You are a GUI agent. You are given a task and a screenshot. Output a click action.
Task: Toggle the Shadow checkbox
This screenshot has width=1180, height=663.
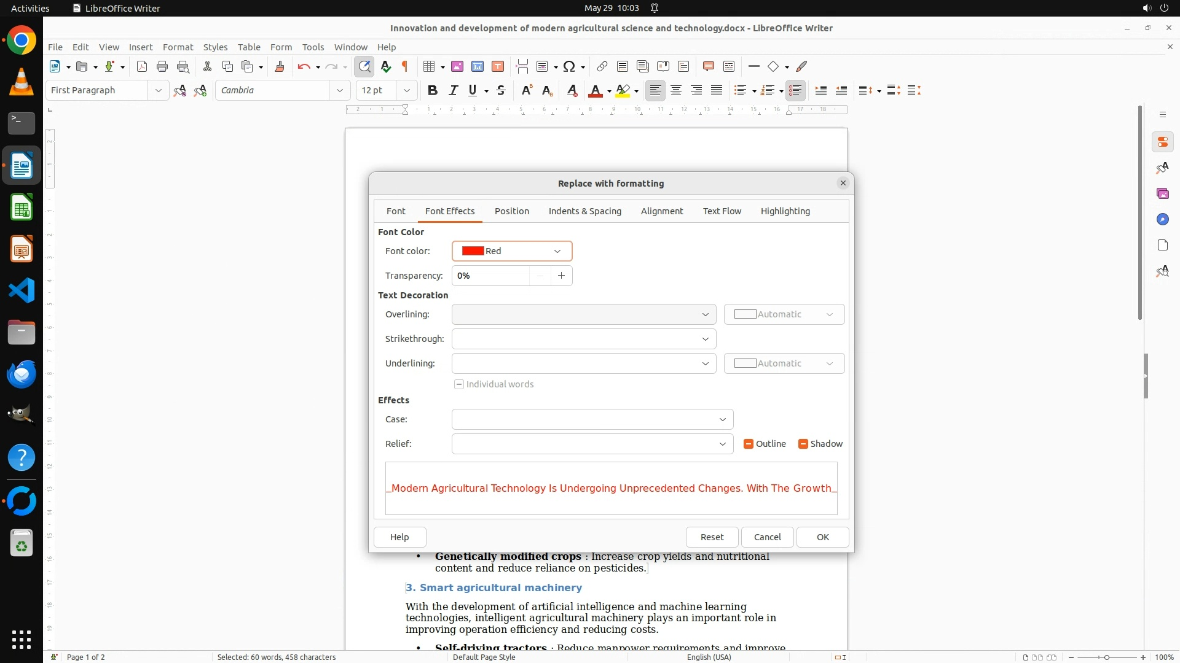click(803, 444)
